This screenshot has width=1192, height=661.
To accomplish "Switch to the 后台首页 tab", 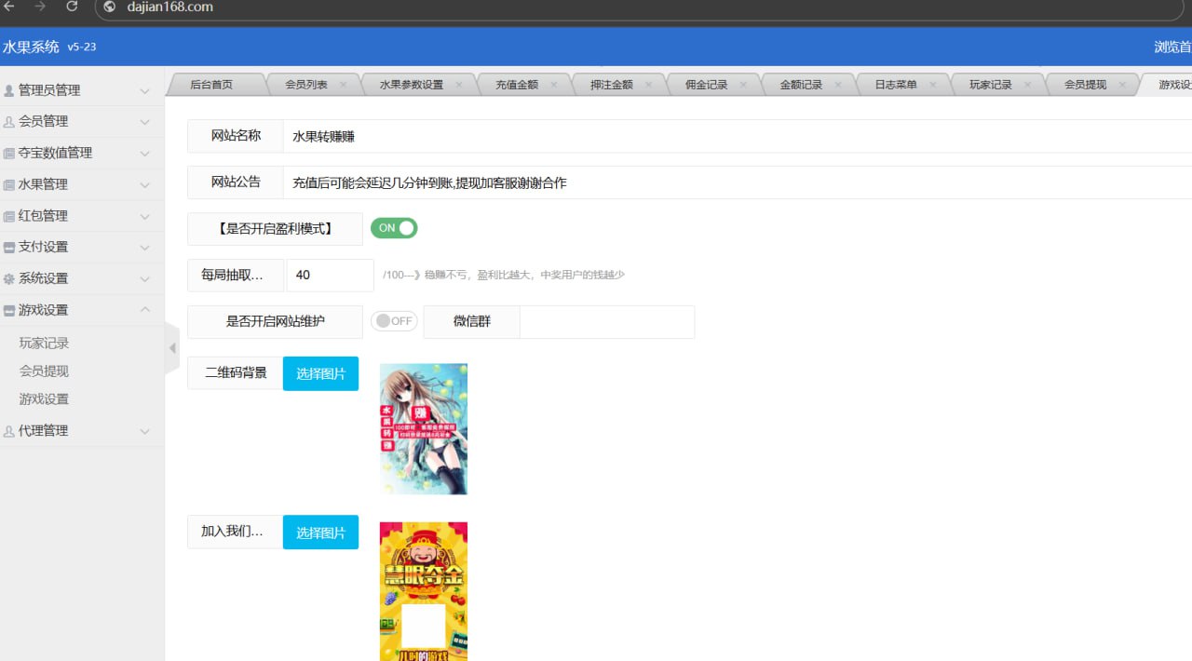I will [x=211, y=85].
